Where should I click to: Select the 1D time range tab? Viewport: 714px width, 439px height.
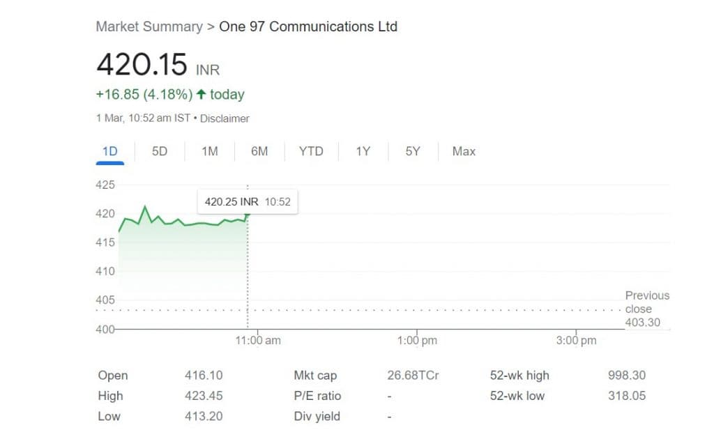click(110, 151)
